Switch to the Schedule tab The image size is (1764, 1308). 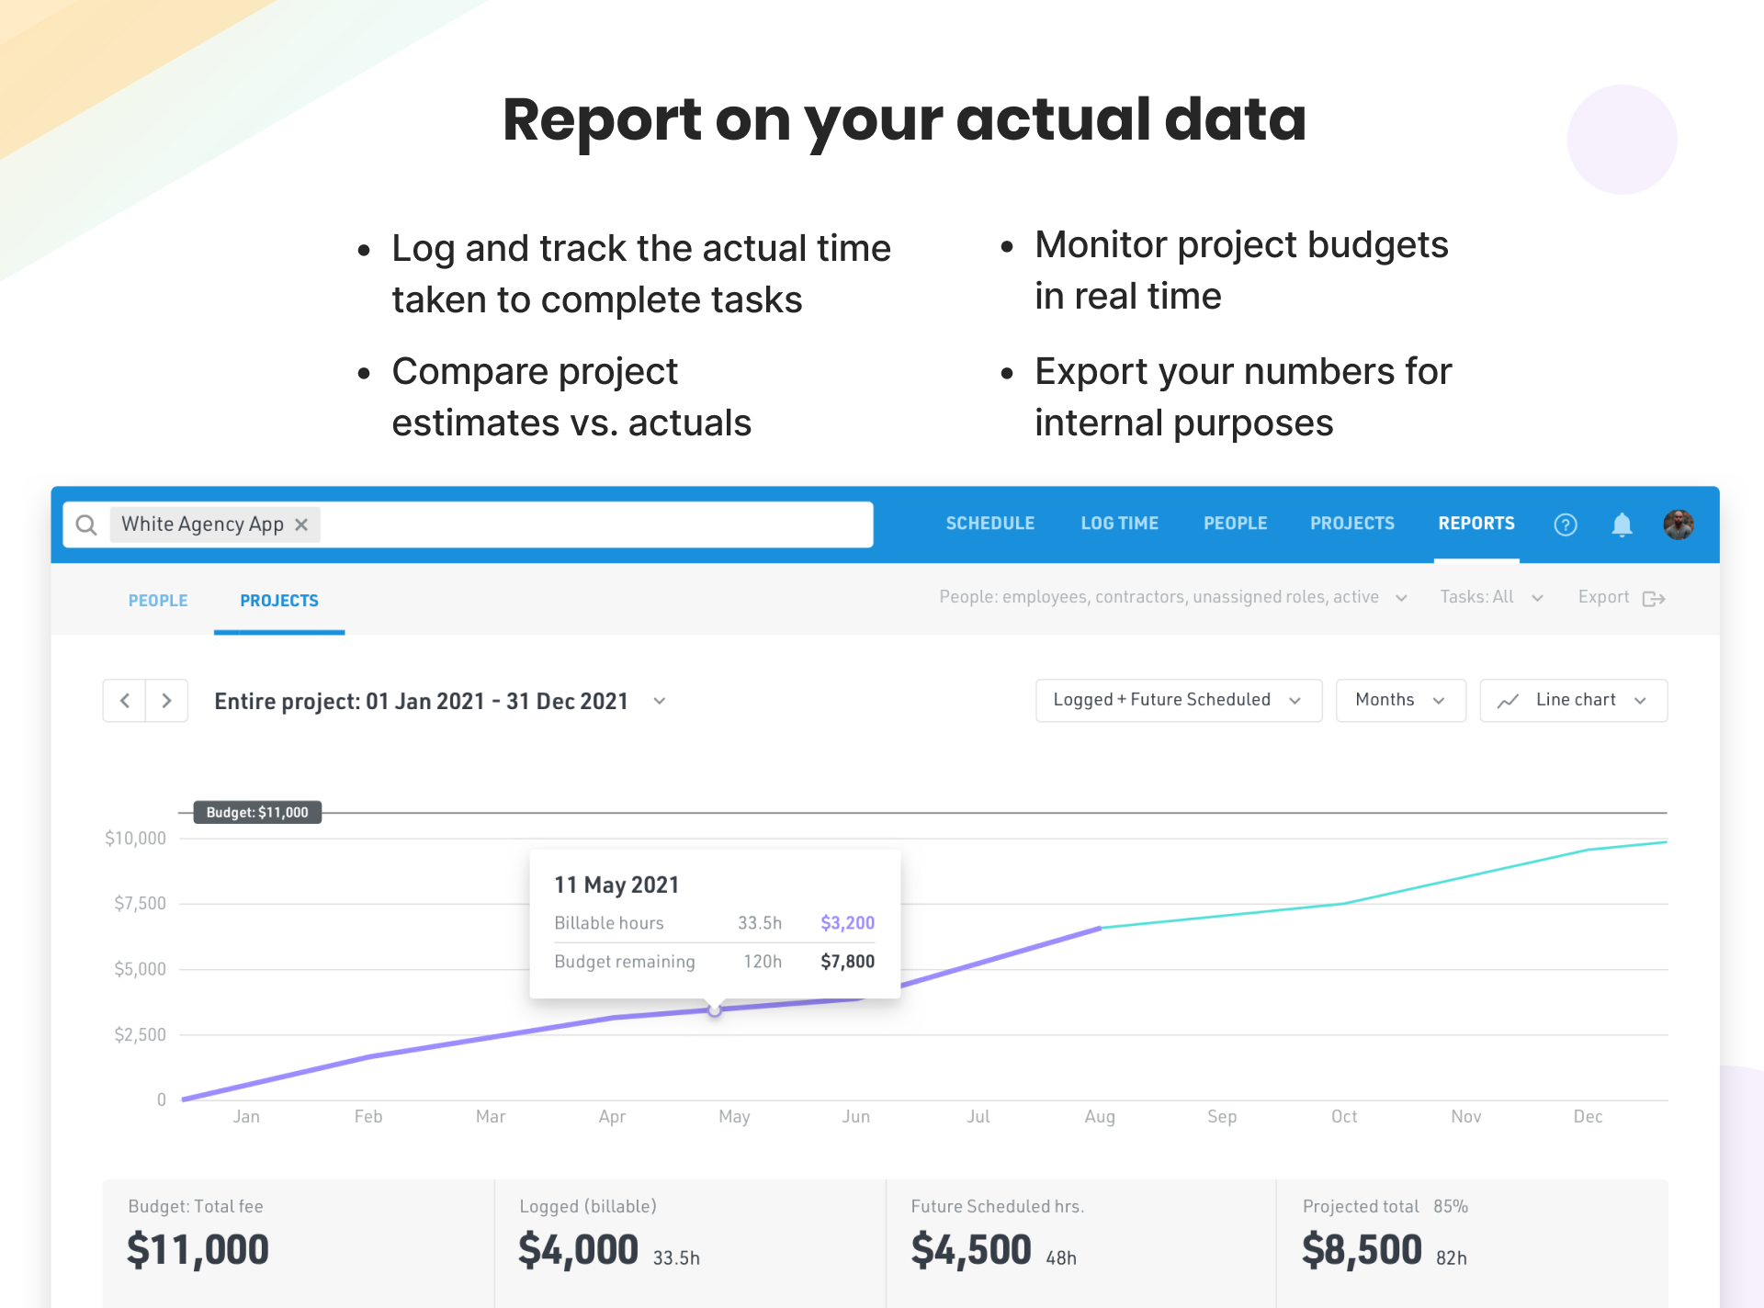tap(989, 524)
